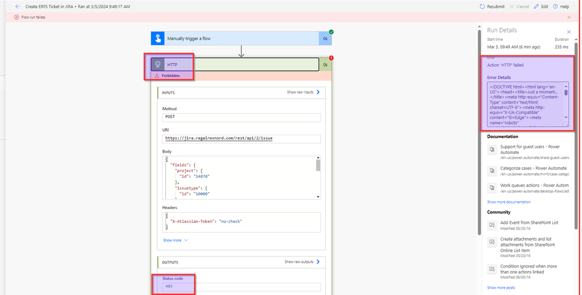Image resolution: width=582 pixels, height=295 pixels.
Task: Click the Resubmit button
Action: [492, 6]
